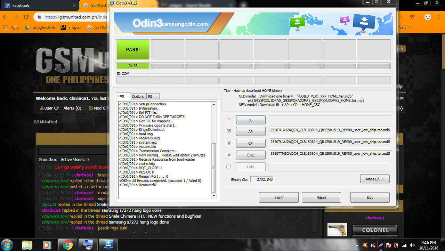The width and height of the screenshot is (445, 251).
Task: Untick the CSC checkbox in Odin
Action: click(x=229, y=155)
